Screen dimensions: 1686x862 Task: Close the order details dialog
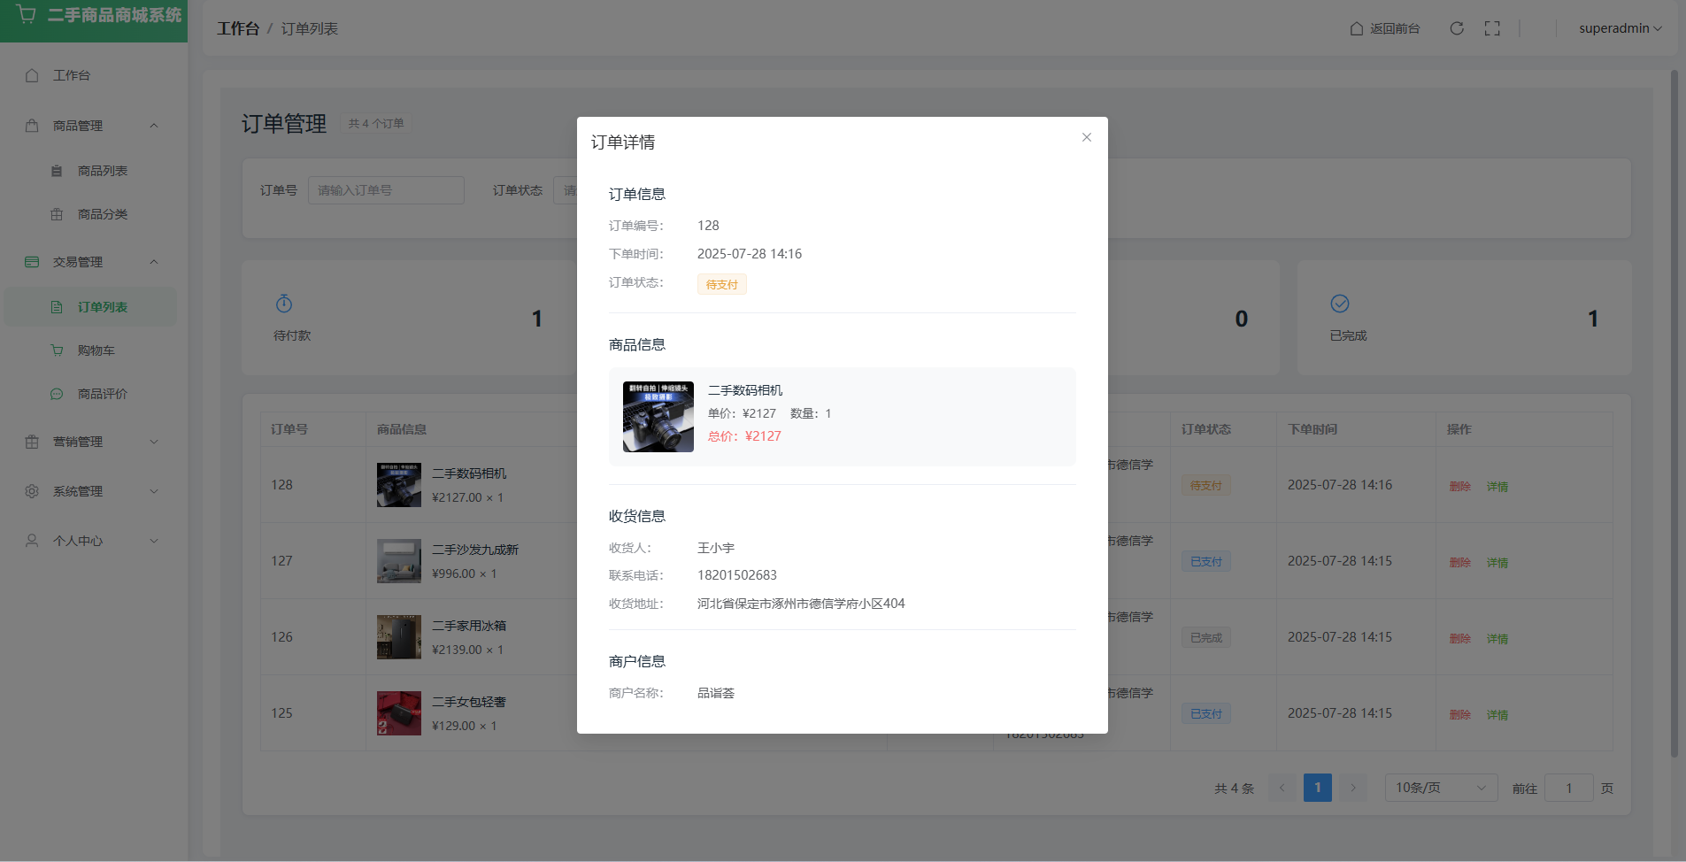[1086, 137]
